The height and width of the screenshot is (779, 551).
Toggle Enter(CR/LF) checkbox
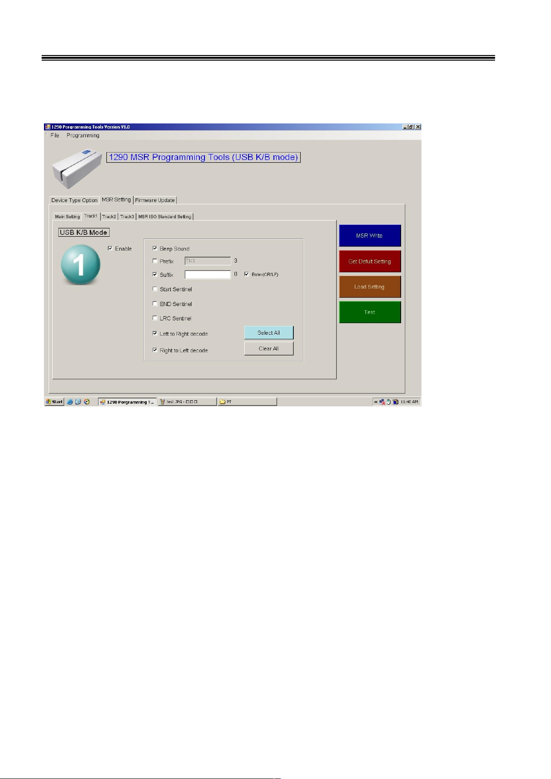click(247, 274)
